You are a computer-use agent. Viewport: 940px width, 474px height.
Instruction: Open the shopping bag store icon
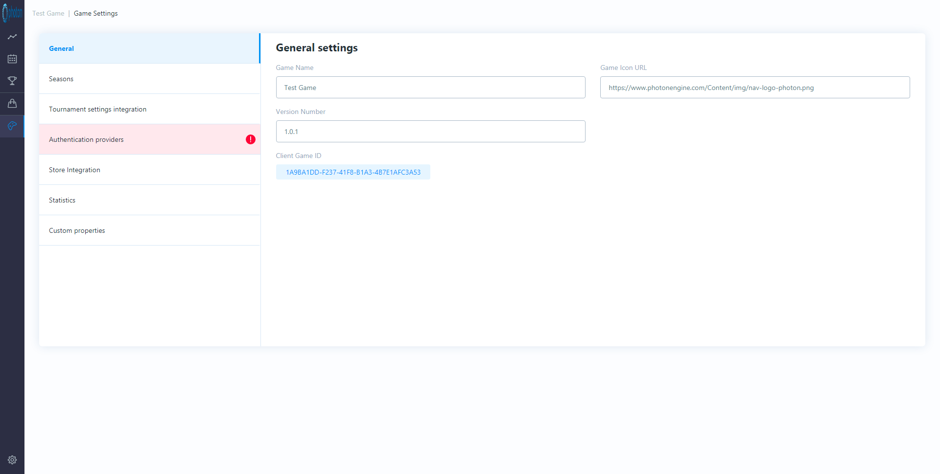click(x=12, y=103)
